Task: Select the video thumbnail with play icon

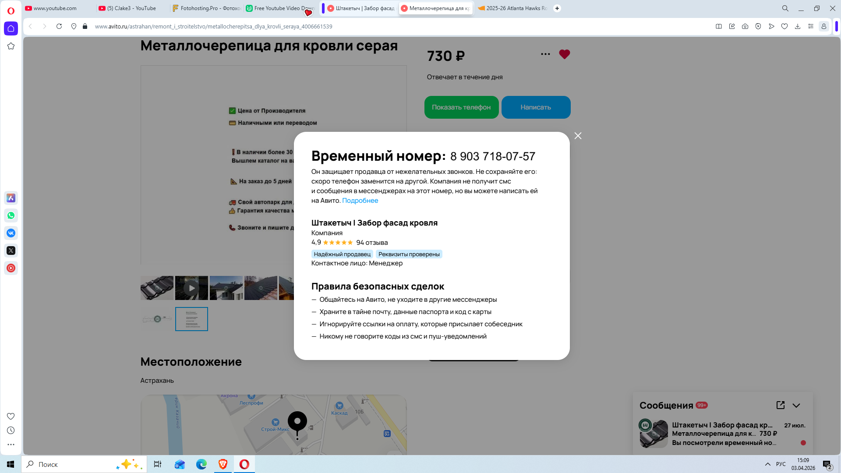Action: point(191,288)
